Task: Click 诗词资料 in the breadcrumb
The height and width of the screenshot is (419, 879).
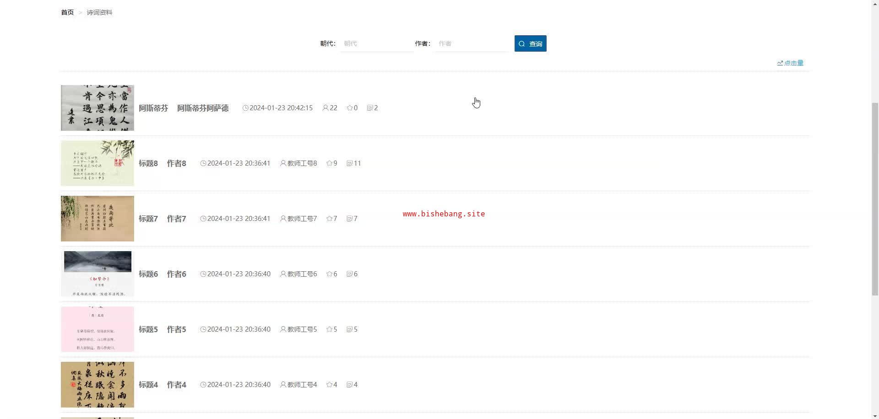Action: [99, 12]
